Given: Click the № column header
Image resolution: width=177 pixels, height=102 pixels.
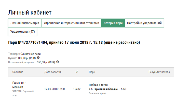Looking at the screenshot, I should 77,72.
